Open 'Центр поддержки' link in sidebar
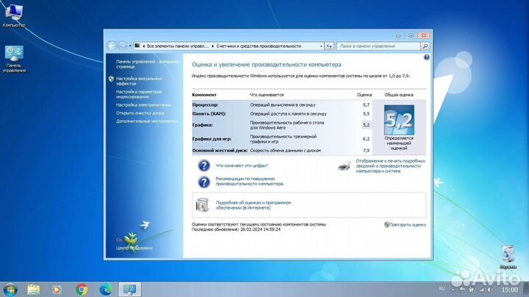Viewport: 529px width, 297px height. pyautogui.click(x=134, y=248)
